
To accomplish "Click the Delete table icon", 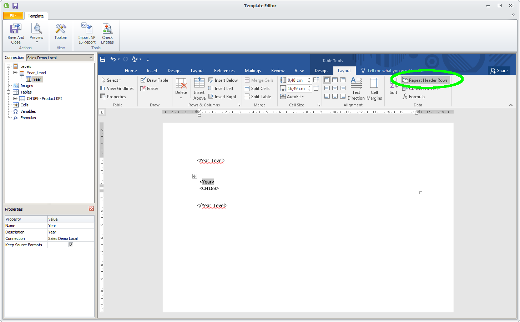I will click(x=181, y=84).
